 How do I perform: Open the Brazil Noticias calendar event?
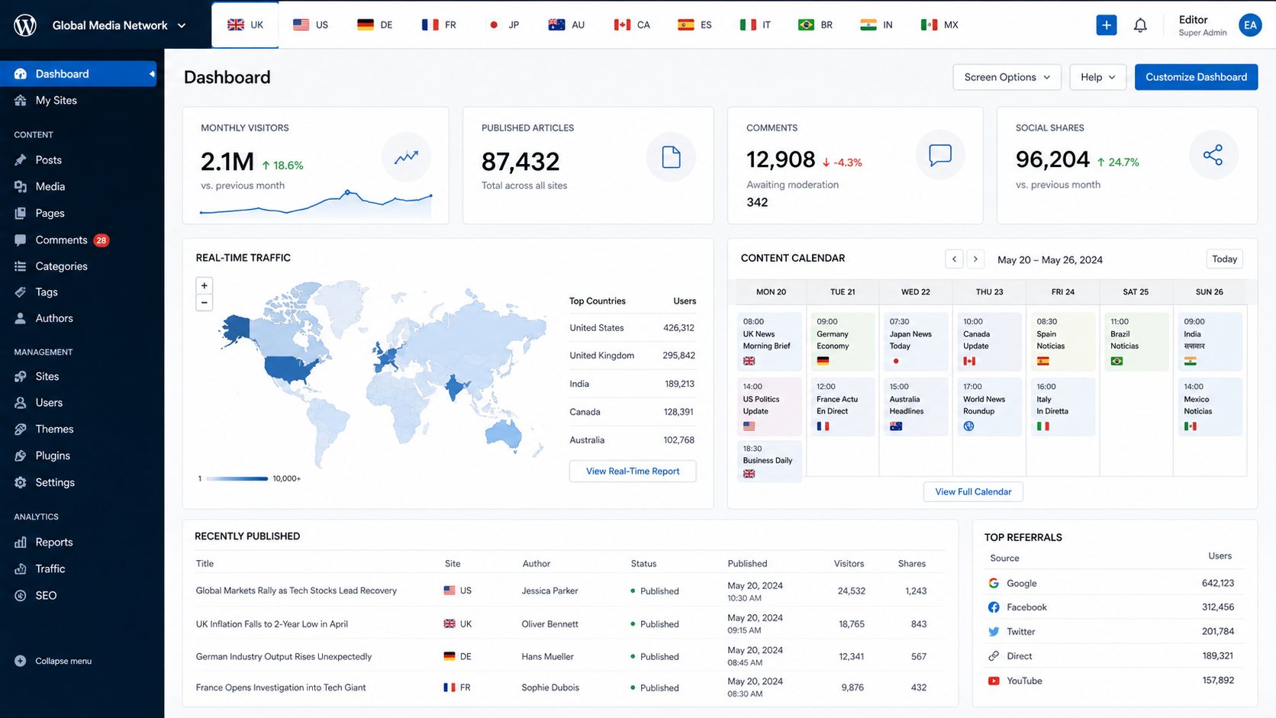1136,340
